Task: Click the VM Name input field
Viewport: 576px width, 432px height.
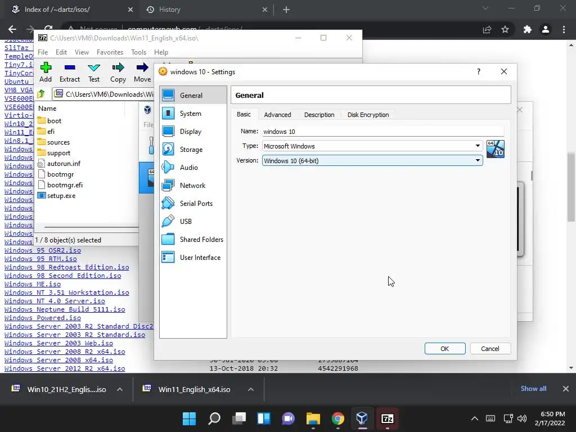Action: pos(382,132)
